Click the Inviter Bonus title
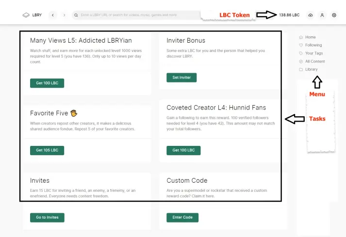Image resolution: width=346 pixels, height=237 pixels. (x=186, y=41)
